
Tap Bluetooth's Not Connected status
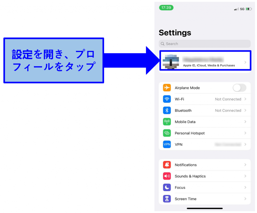pyautogui.click(x=228, y=110)
